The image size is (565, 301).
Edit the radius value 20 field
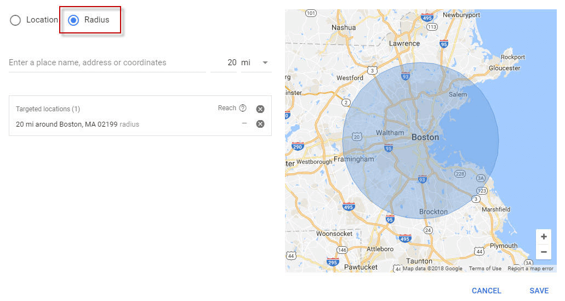[x=224, y=63]
